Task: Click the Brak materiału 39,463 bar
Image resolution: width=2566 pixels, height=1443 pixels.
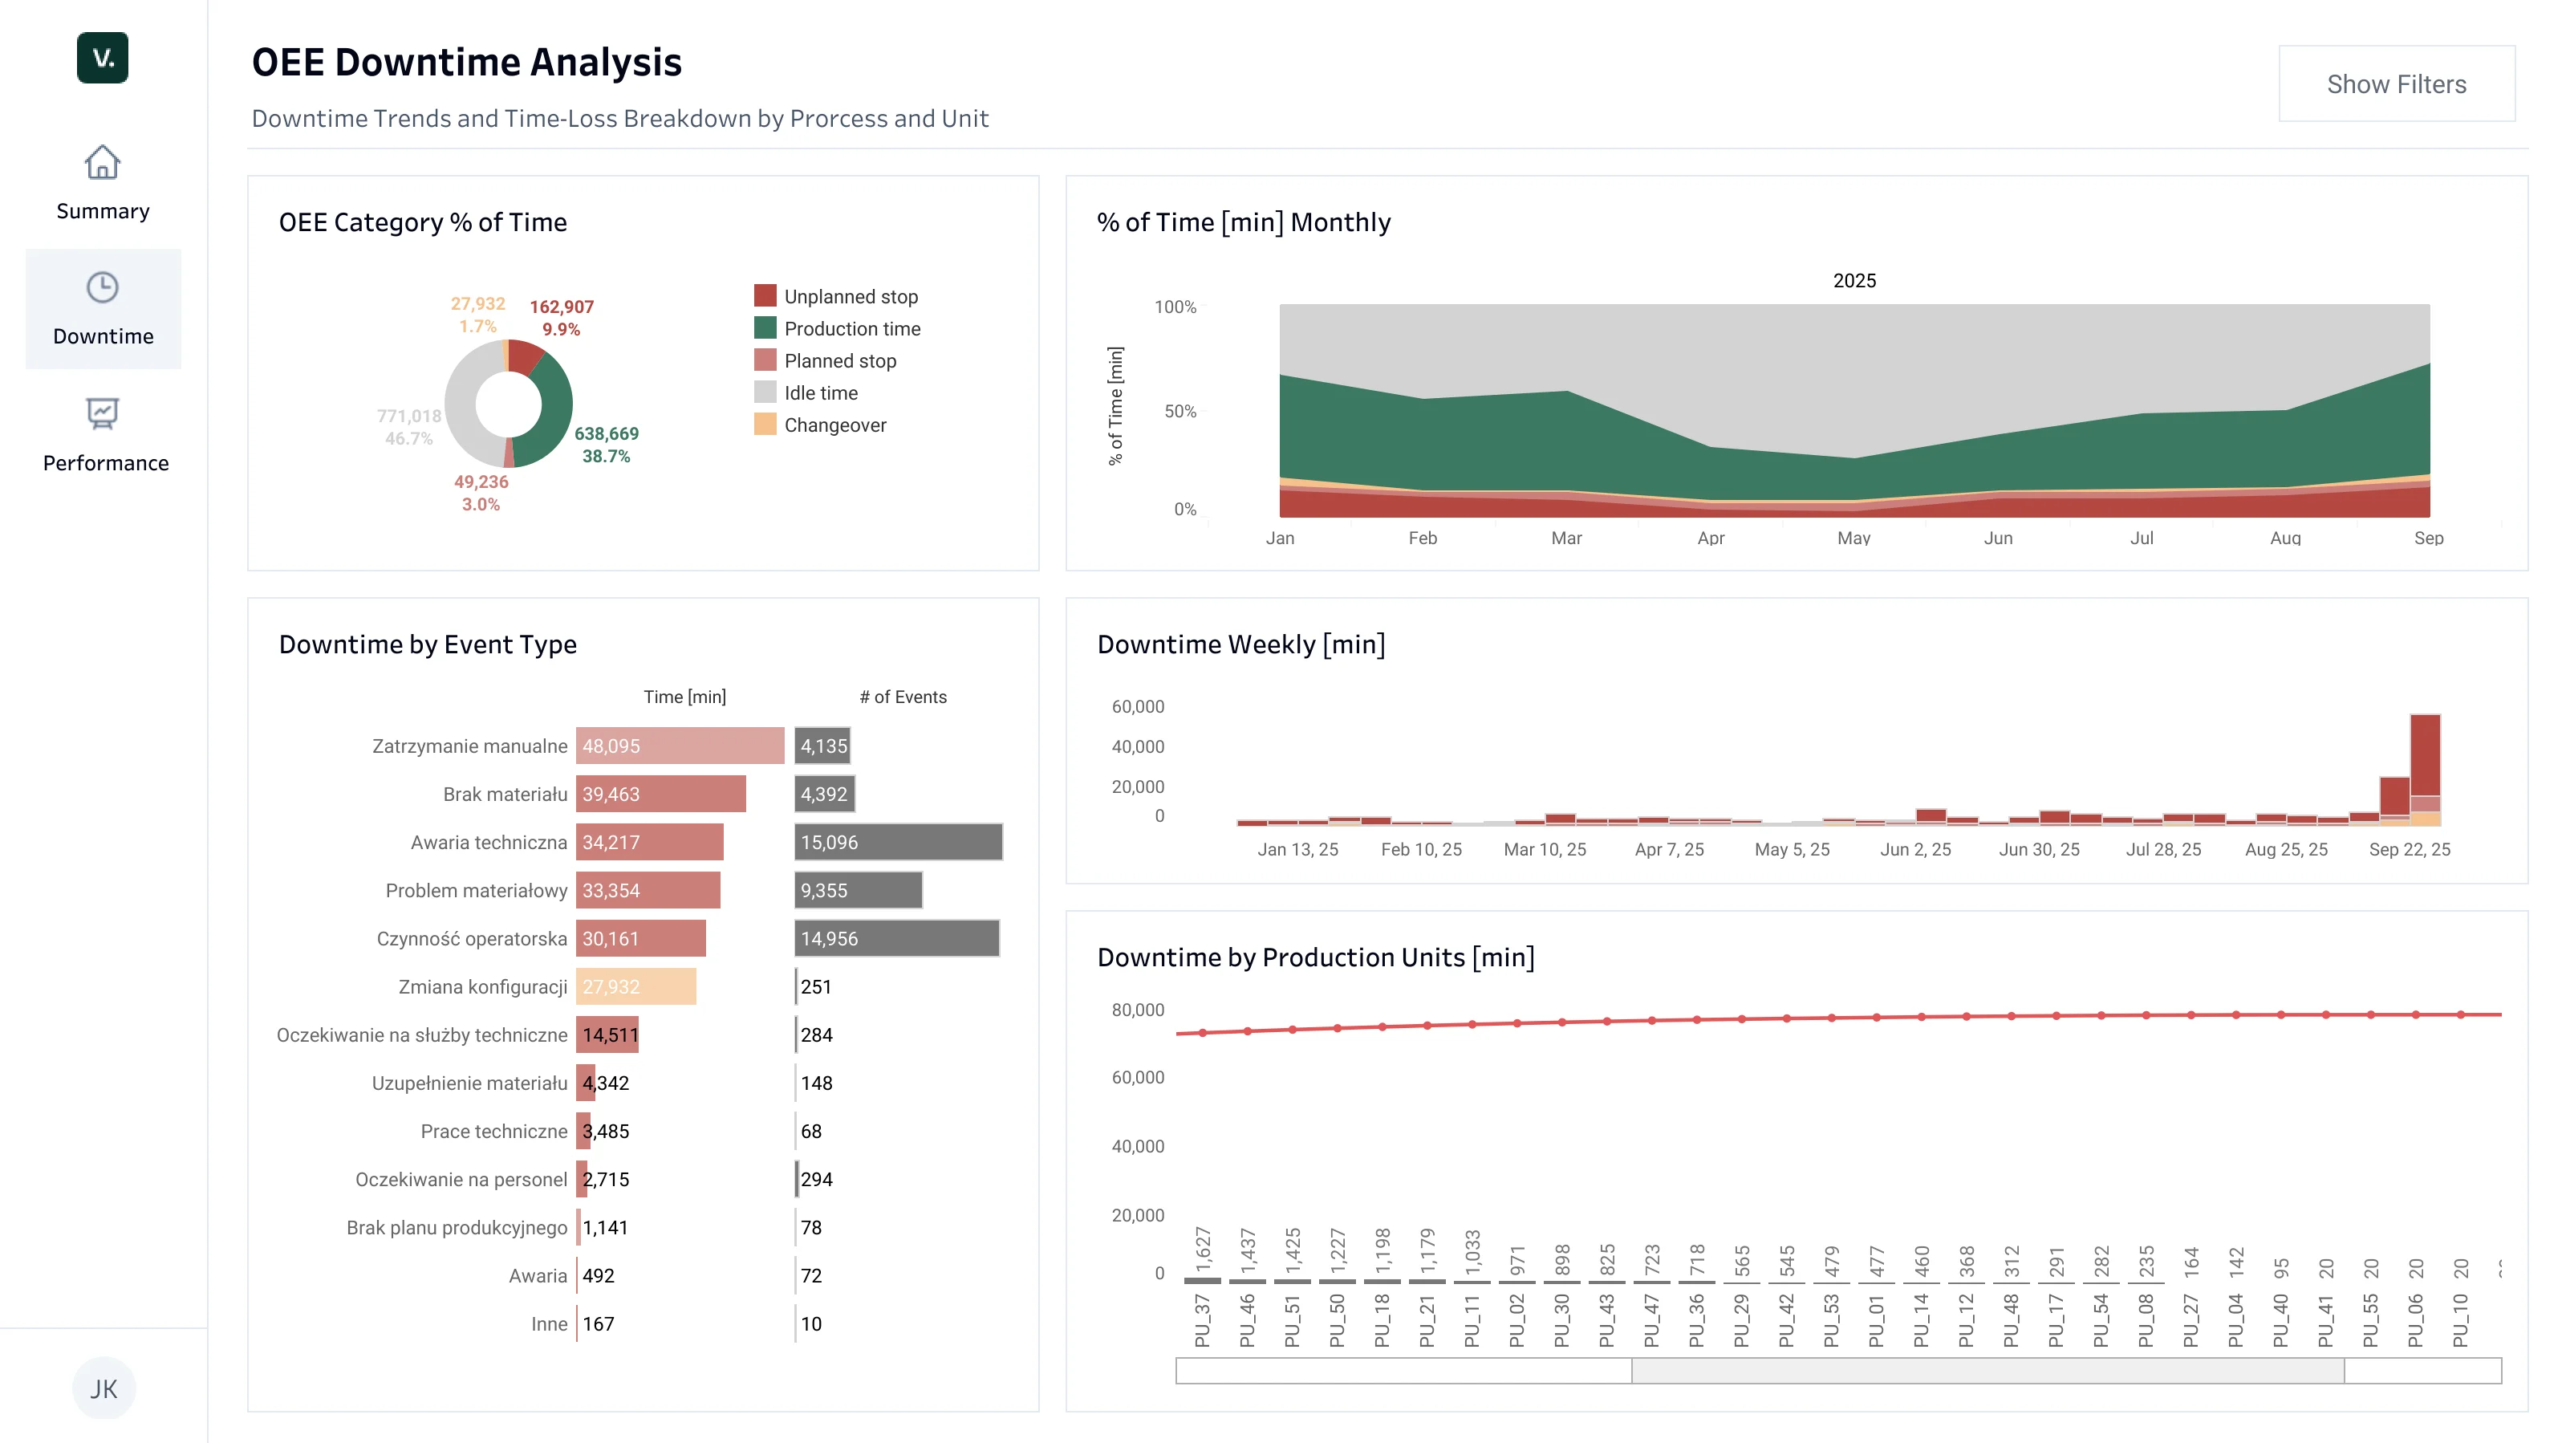Action: click(x=660, y=795)
